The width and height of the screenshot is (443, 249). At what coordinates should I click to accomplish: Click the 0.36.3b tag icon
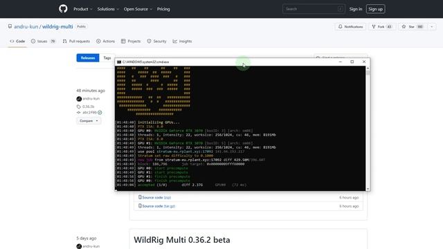[78, 107]
